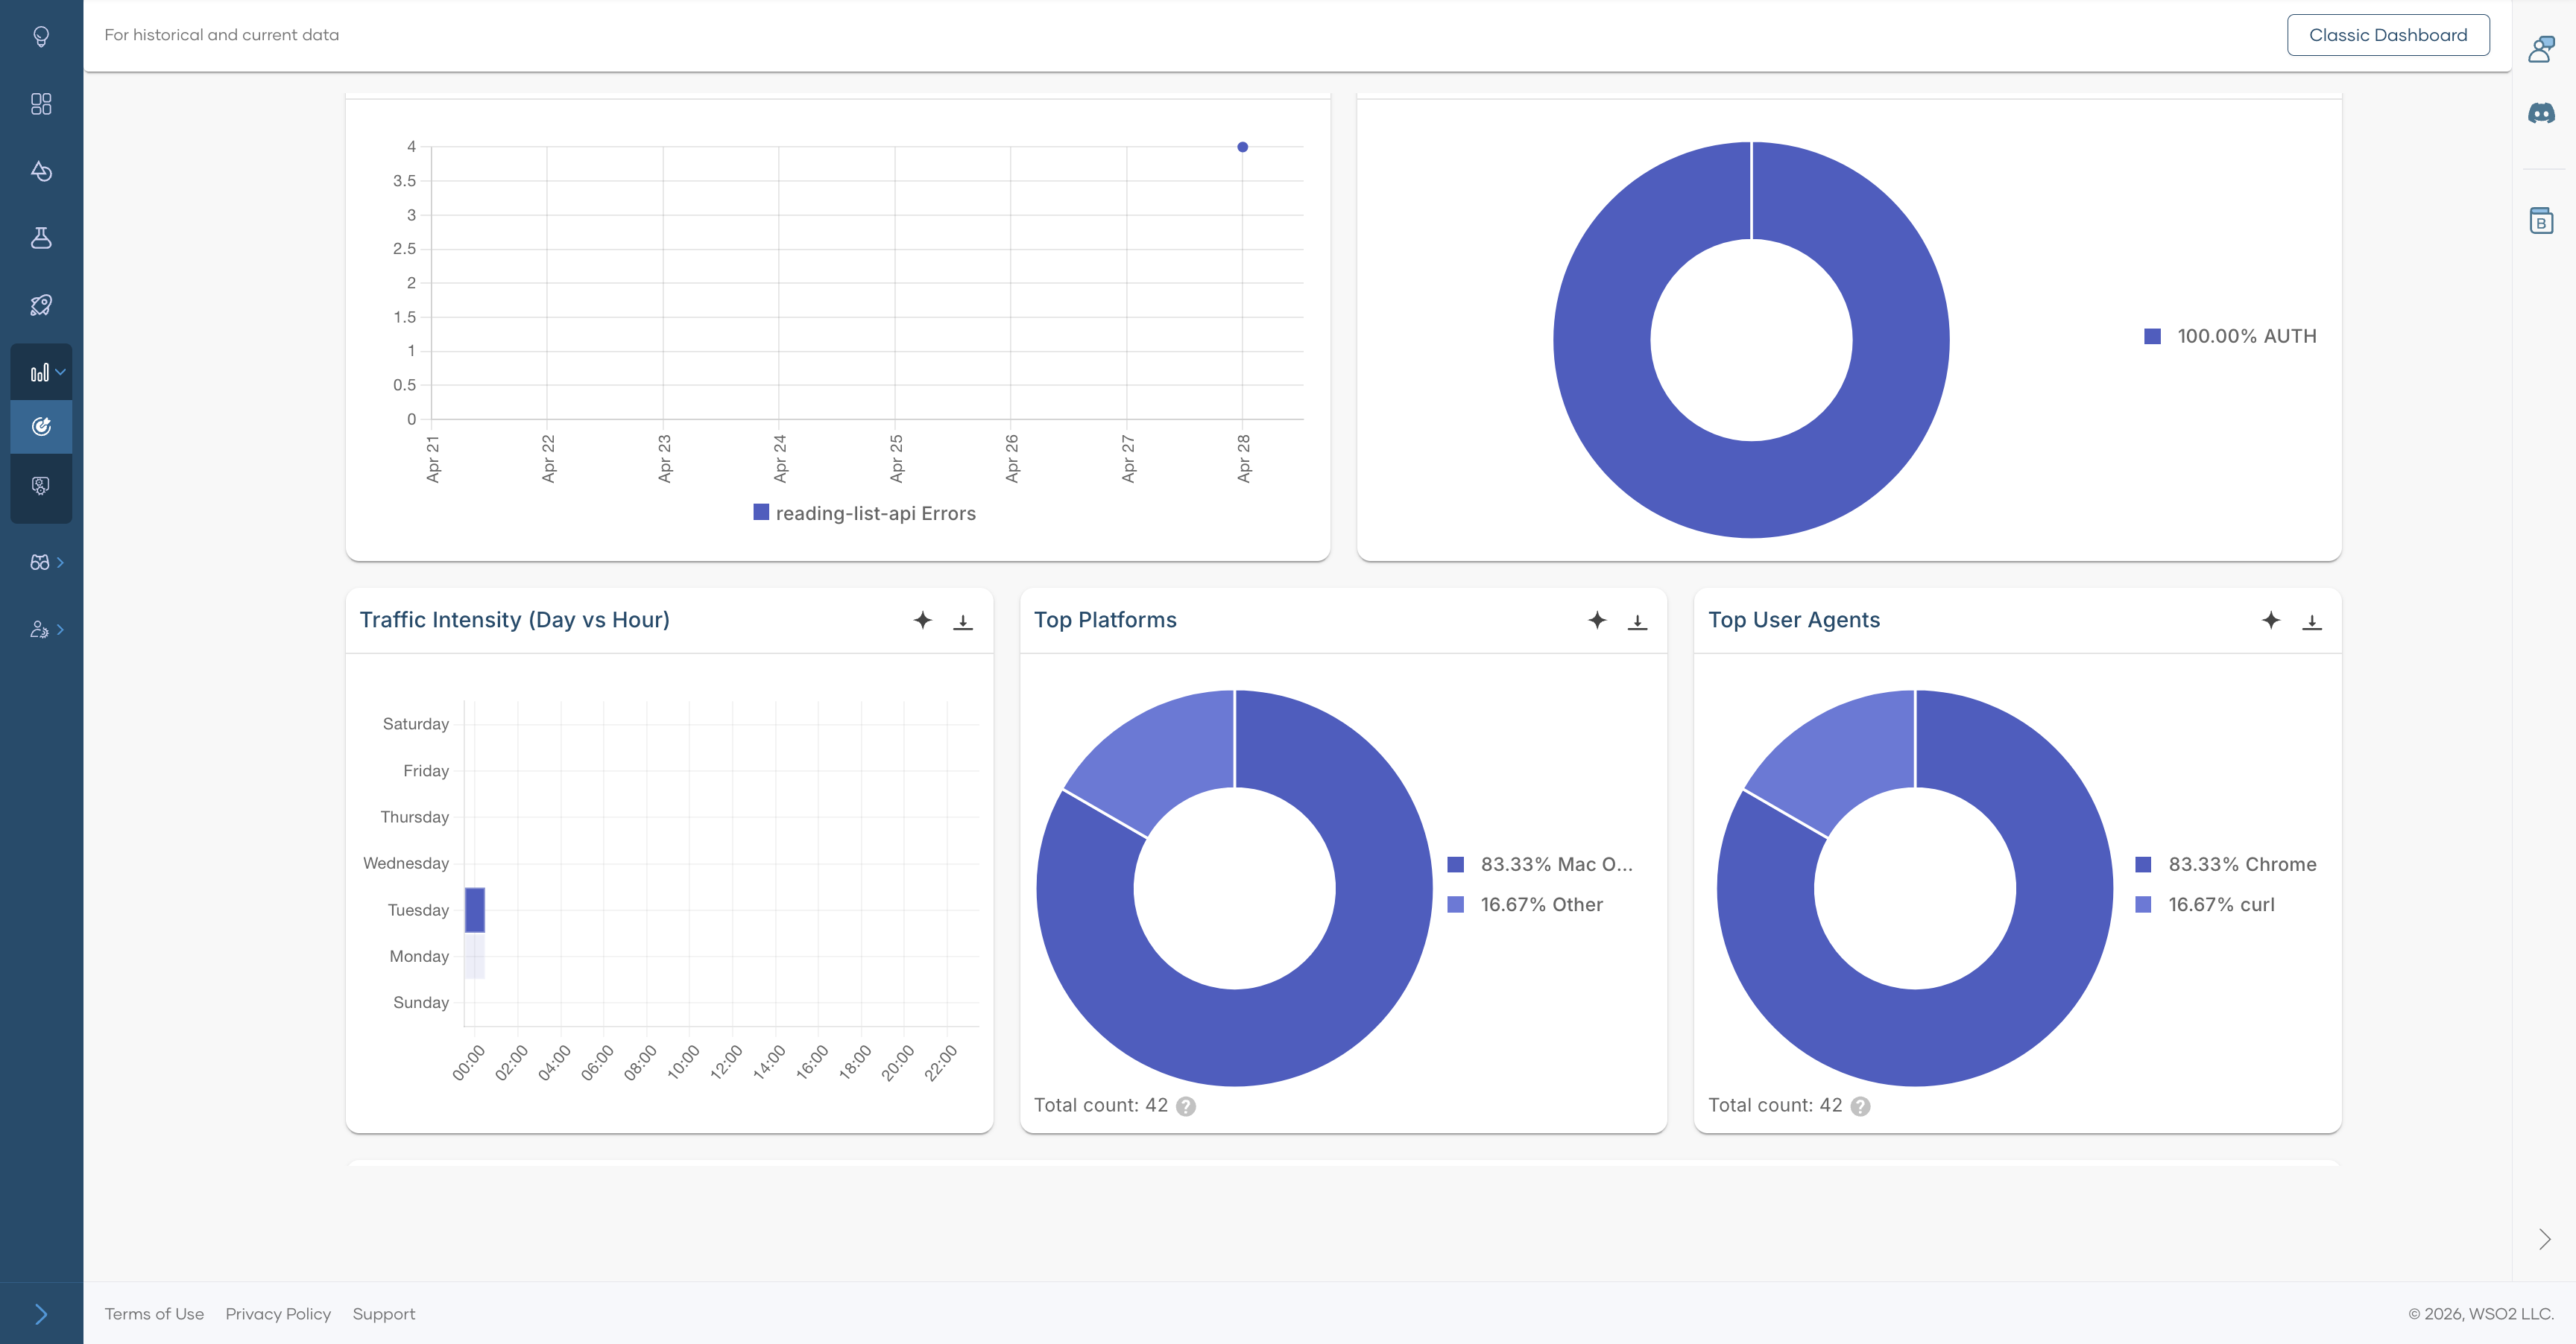Open the grid overview icon in sidebar
Image resolution: width=2576 pixels, height=1344 pixels.
point(41,104)
